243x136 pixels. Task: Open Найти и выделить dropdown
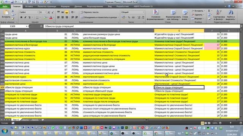pos(230,15)
